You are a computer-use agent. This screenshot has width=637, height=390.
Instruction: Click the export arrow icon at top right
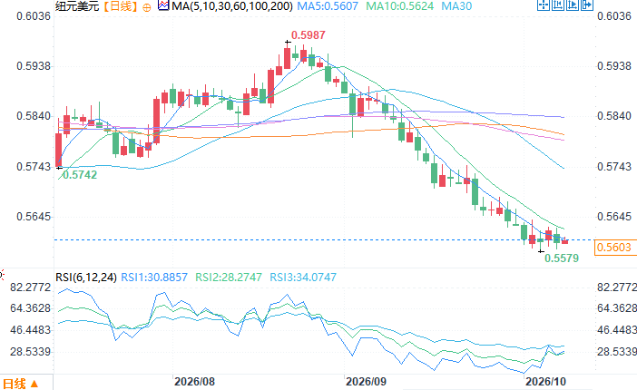[587, 5]
